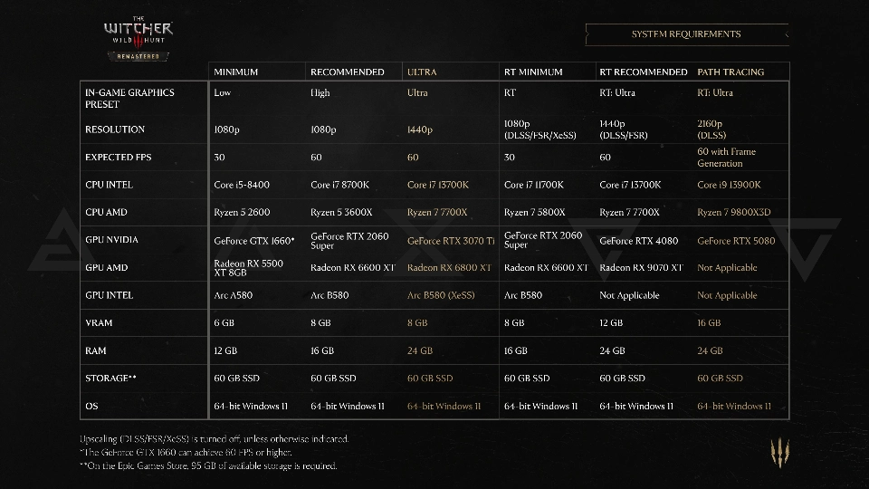Click the GPU AMD row label
The image size is (869, 489).
tap(107, 267)
